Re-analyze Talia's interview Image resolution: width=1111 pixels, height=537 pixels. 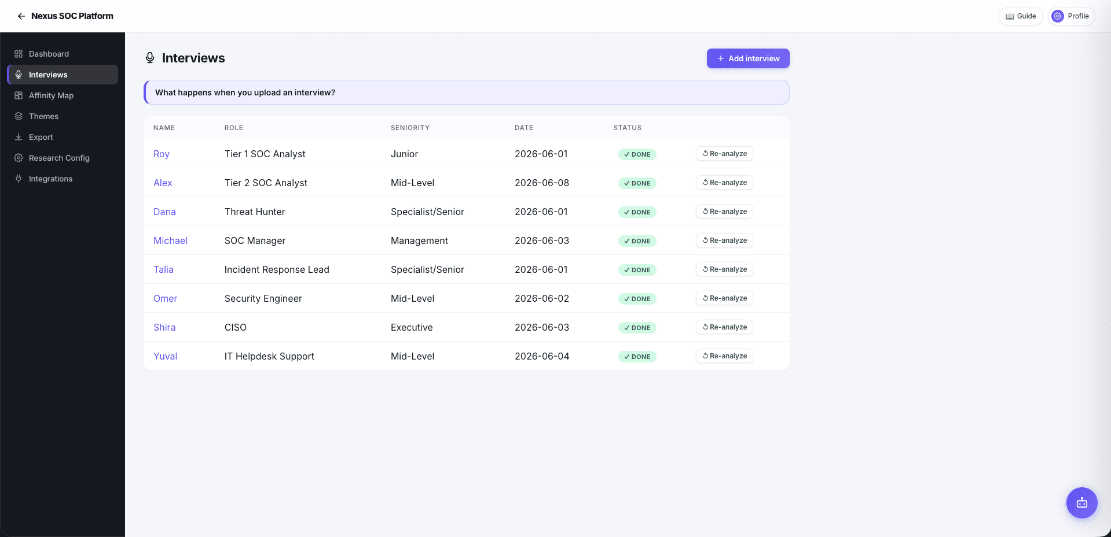(x=724, y=269)
